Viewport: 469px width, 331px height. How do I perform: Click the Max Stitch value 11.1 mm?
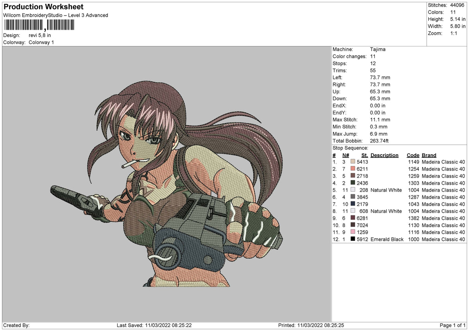(x=380, y=120)
